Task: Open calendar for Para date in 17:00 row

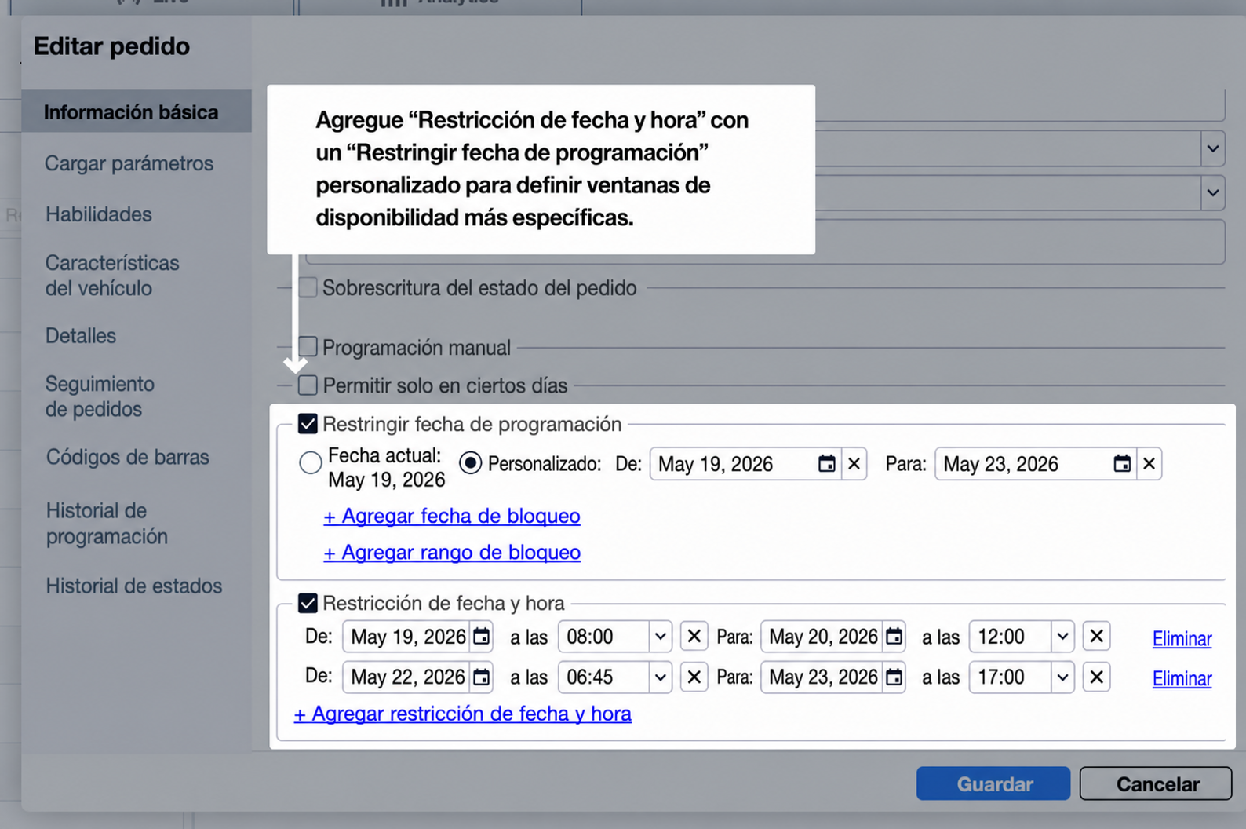Action: [x=894, y=677]
